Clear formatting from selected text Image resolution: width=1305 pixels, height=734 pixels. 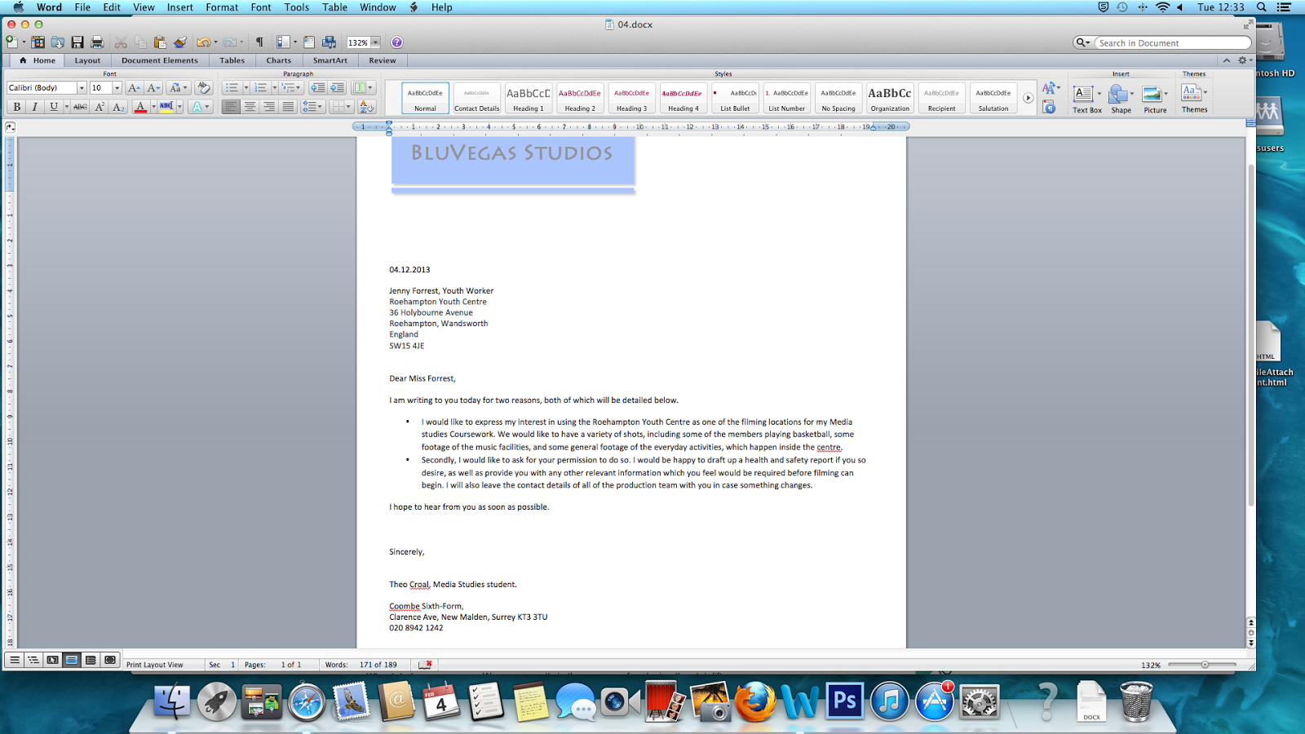pos(204,88)
